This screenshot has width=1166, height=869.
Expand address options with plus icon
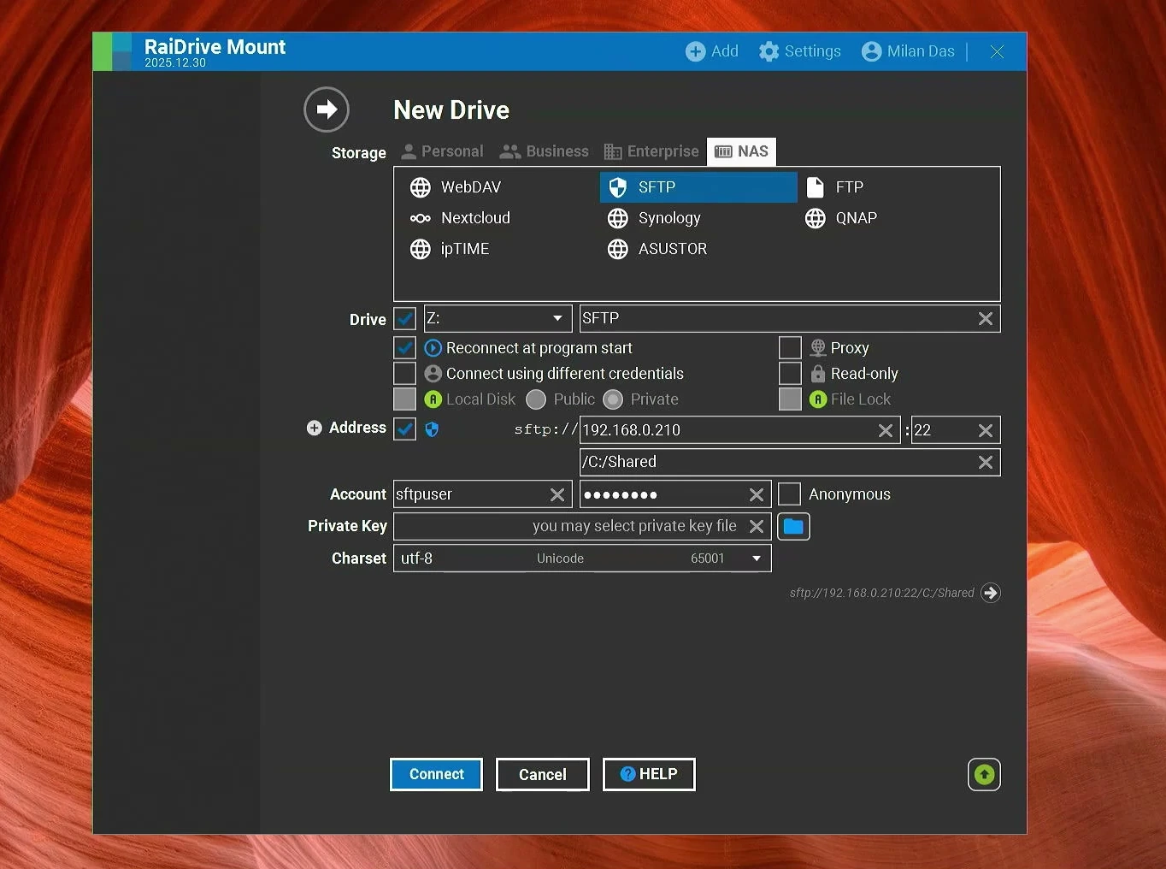tap(315, 428)
